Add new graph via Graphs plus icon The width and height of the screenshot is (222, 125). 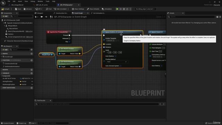(x=32, y=54)
